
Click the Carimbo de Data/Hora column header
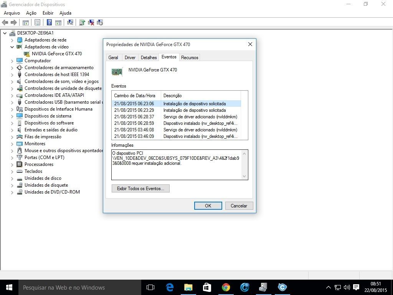[136, 96]
